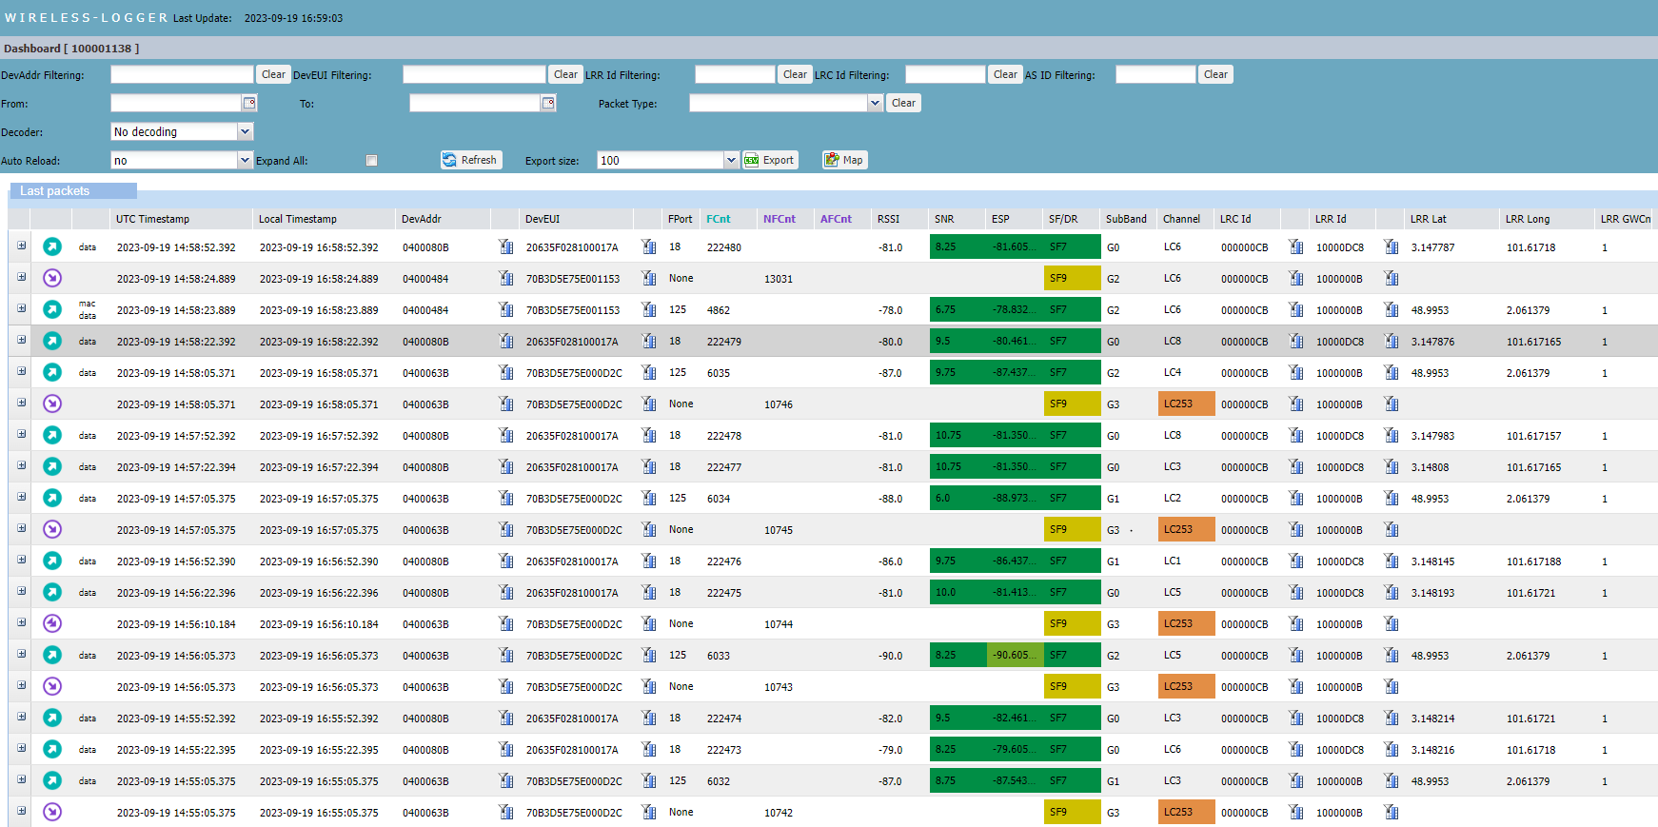Open the To date calendar picker
1658x827 pixels.
548,103
